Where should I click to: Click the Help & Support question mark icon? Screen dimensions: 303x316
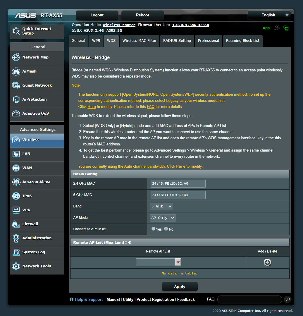coord(72,300)
